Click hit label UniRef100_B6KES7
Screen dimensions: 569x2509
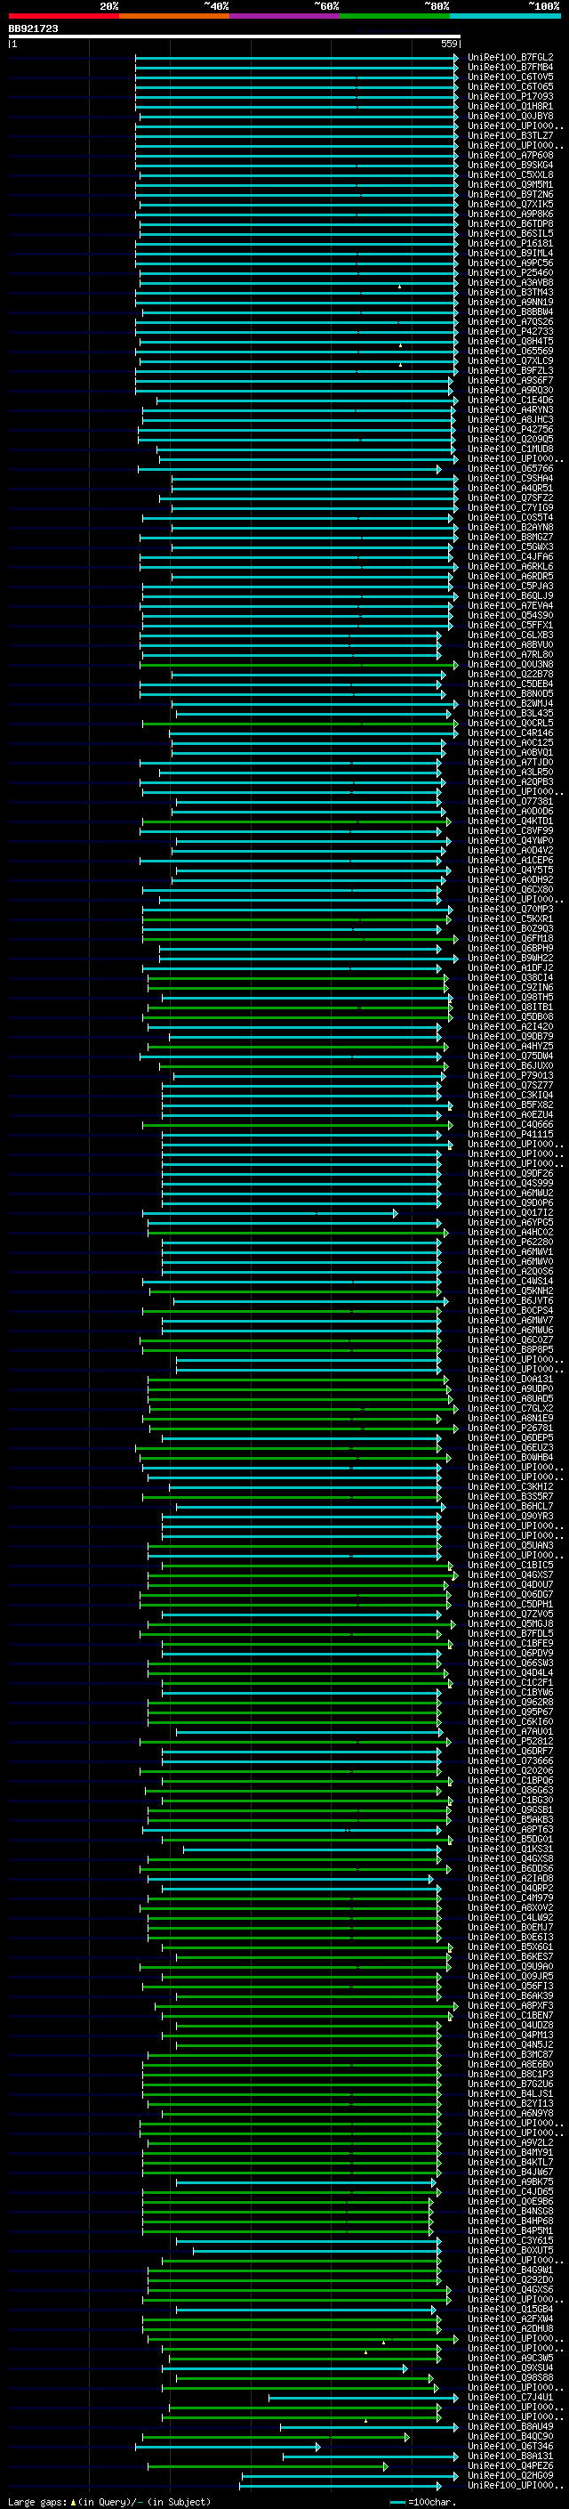510,1957
